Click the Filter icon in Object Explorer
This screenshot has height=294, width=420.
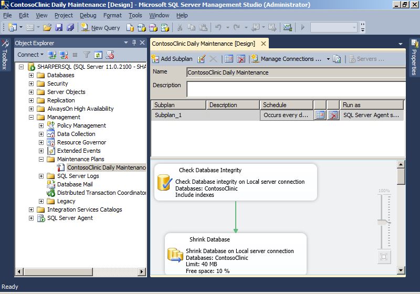[x=87, y=55]
